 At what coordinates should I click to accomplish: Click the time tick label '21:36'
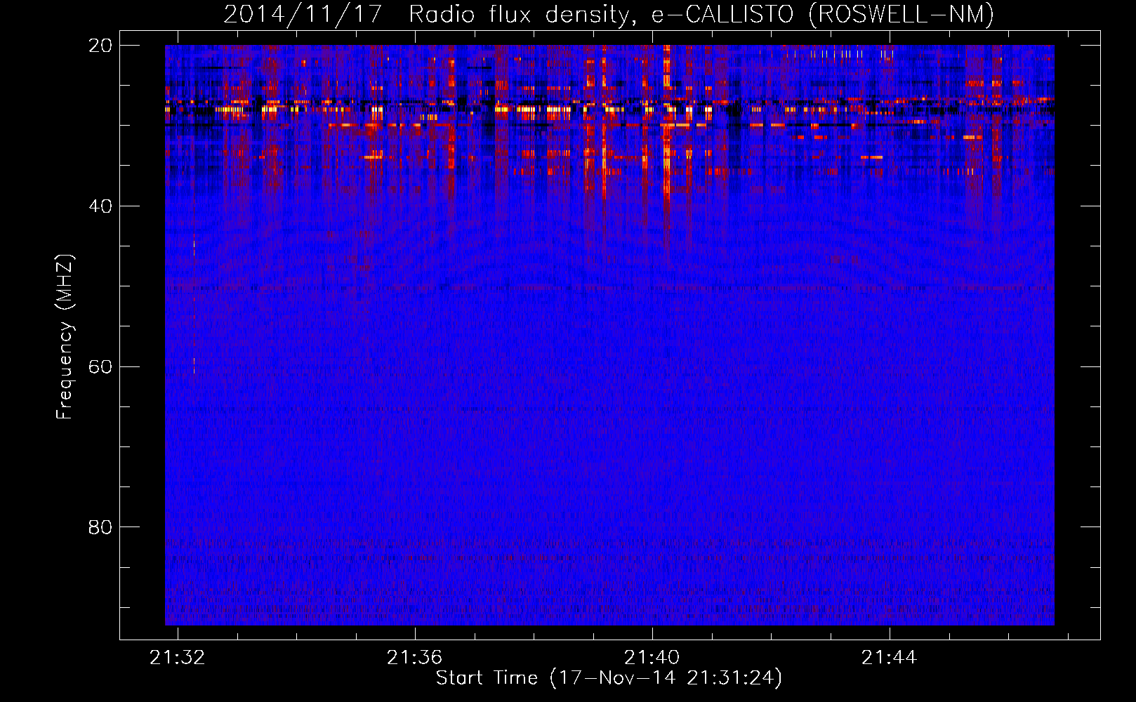(415, 657)
